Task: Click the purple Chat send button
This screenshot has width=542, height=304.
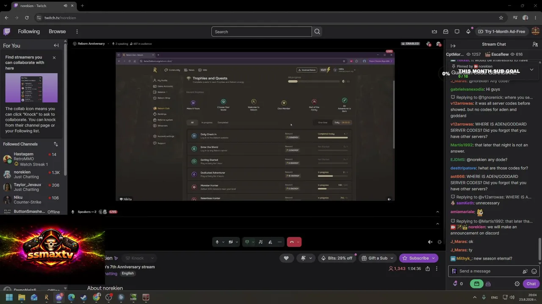Action: tap(531, 284)
